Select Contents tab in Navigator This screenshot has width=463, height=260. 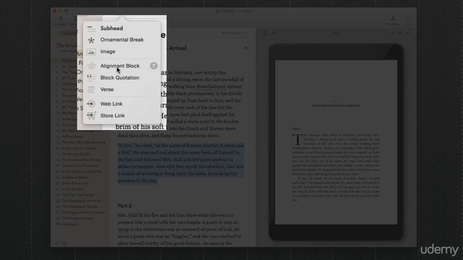click(x=69, y=33)
